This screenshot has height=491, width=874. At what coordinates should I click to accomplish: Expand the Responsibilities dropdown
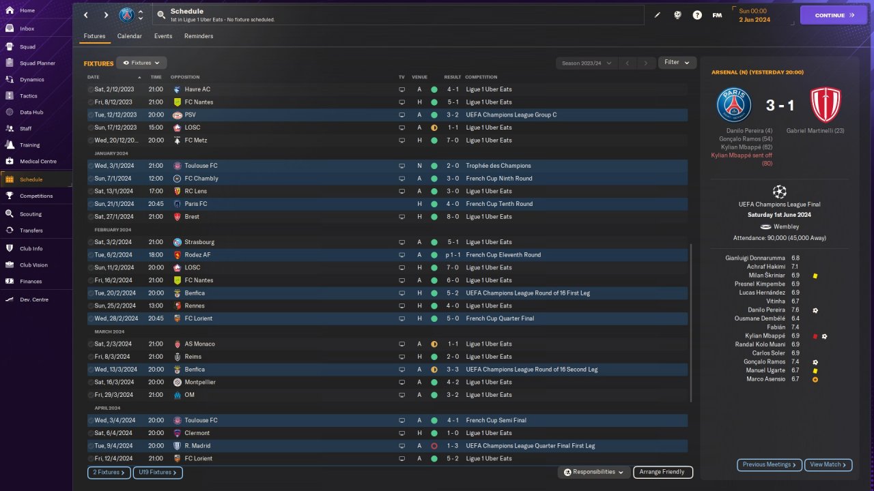(593, 472)
